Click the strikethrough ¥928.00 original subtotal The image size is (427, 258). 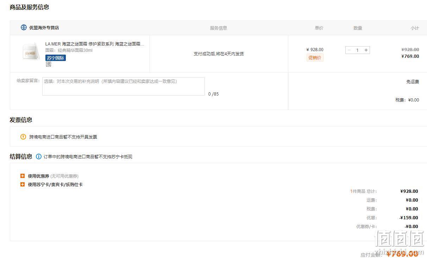(x=410, y=50)
